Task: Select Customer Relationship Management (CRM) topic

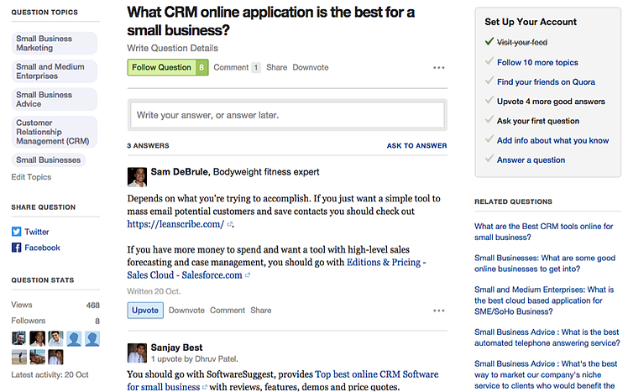Action: click(55, 132)
